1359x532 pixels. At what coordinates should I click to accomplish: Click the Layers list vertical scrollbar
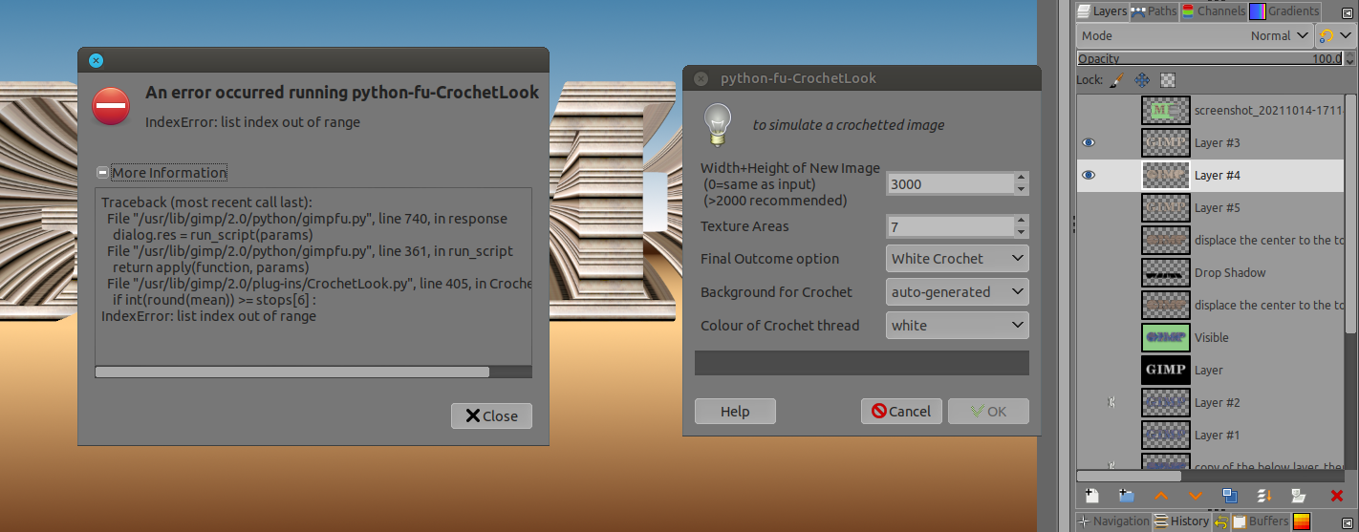pyautogui.click(x=1350, y=215)
